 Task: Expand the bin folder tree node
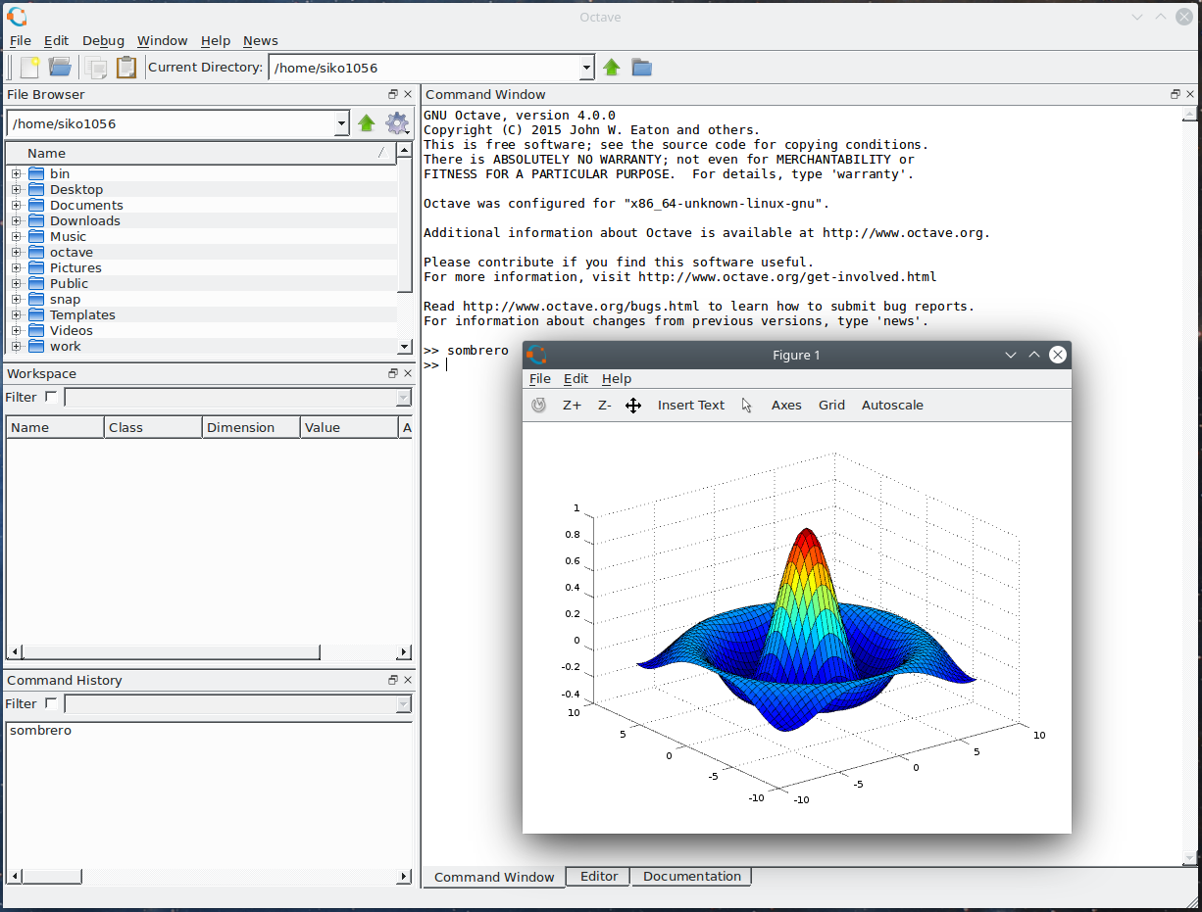point(16,173)
